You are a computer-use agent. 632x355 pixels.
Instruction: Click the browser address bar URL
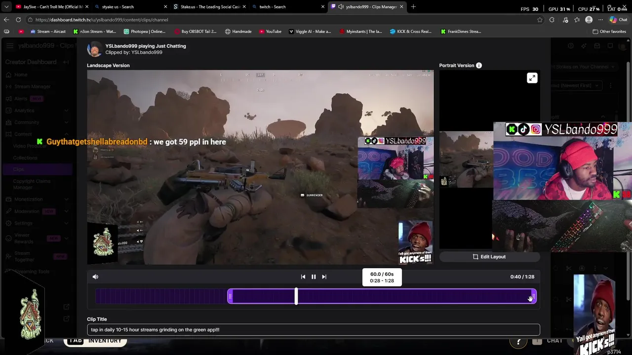click(101, 20)
